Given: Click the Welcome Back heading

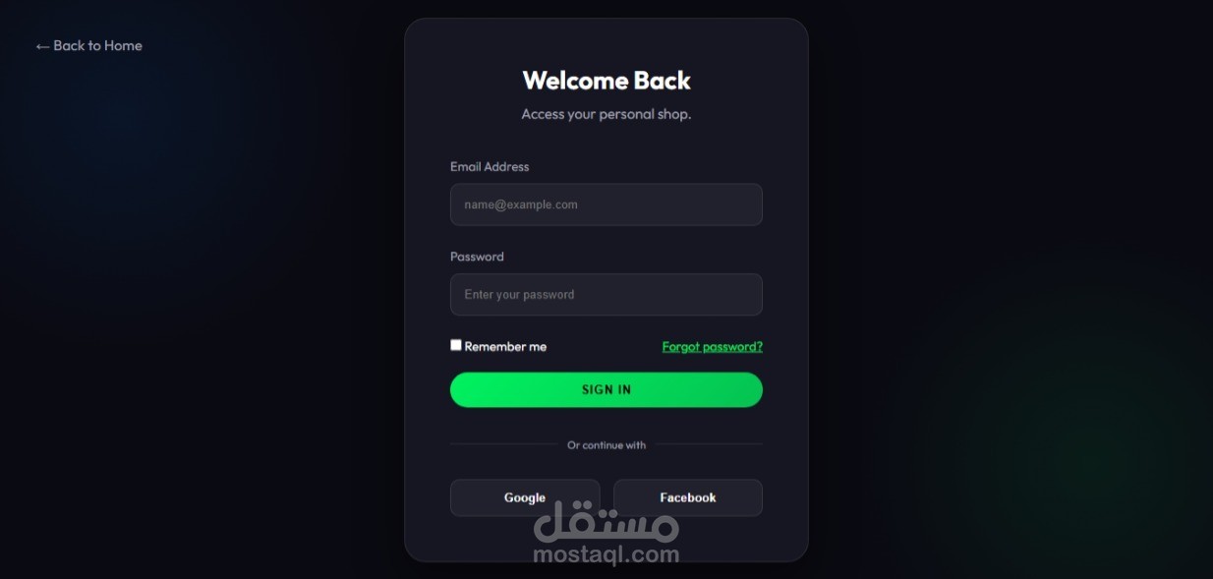Looking at the screenshot, I should coord(606,81).
